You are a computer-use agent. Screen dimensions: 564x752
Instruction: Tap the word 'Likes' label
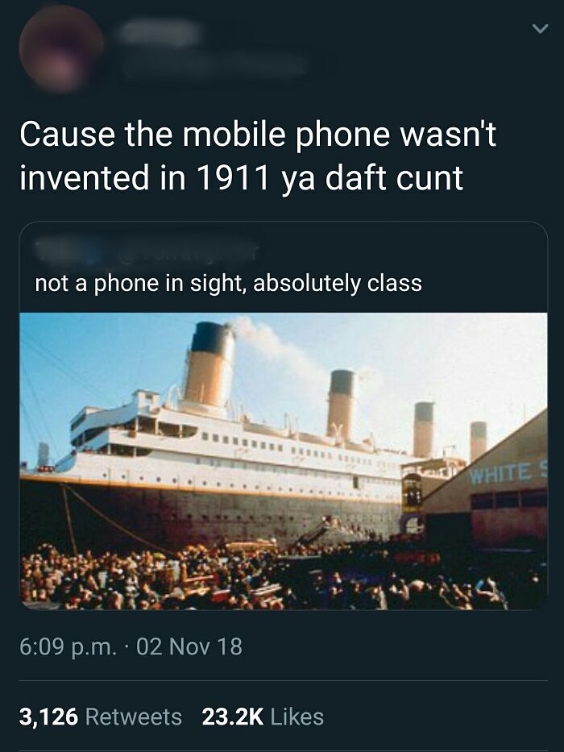297,717
